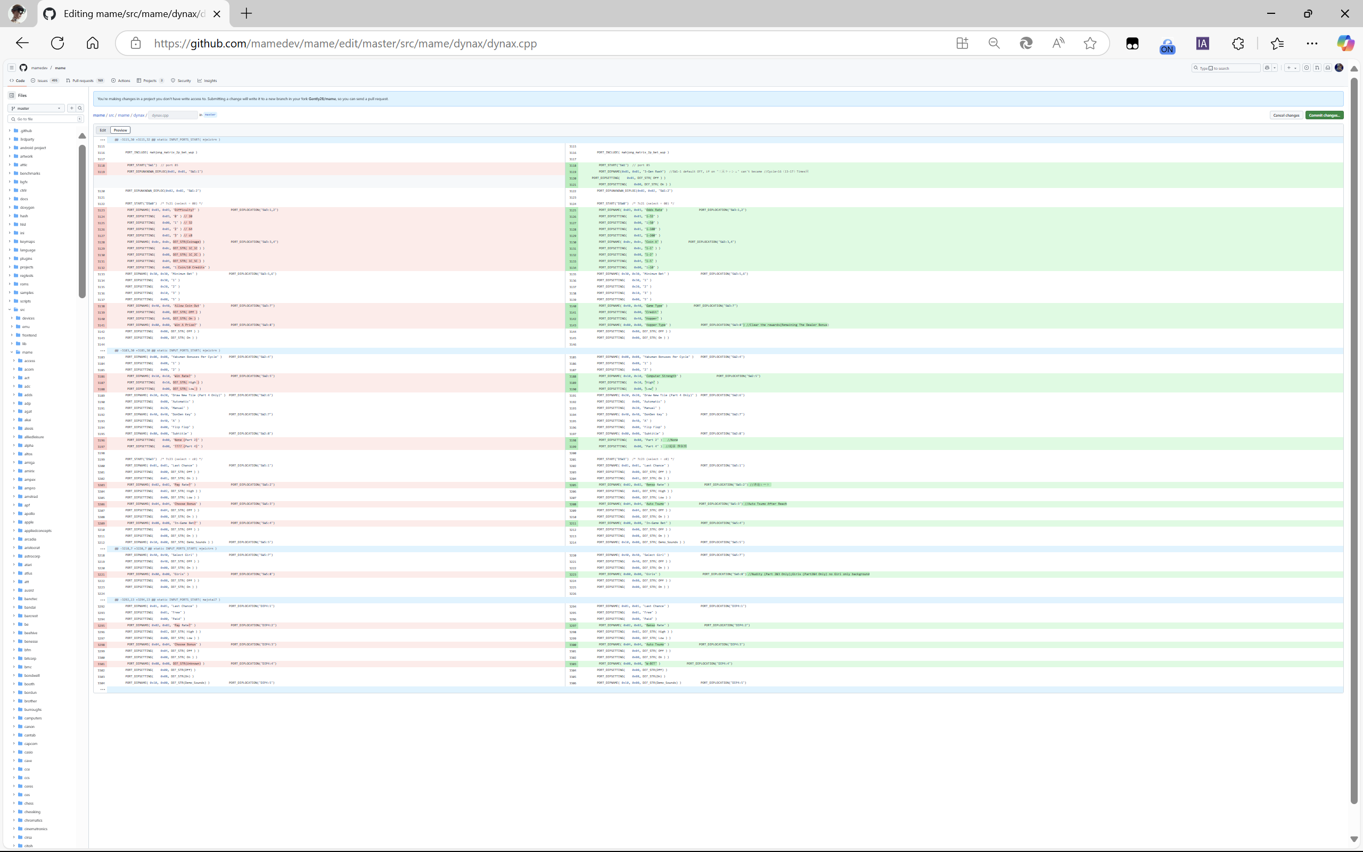The width and height of the screenshot is (1363, 852).
Task: Open the master branch selector dropdown
Action: tap(36, 108)
